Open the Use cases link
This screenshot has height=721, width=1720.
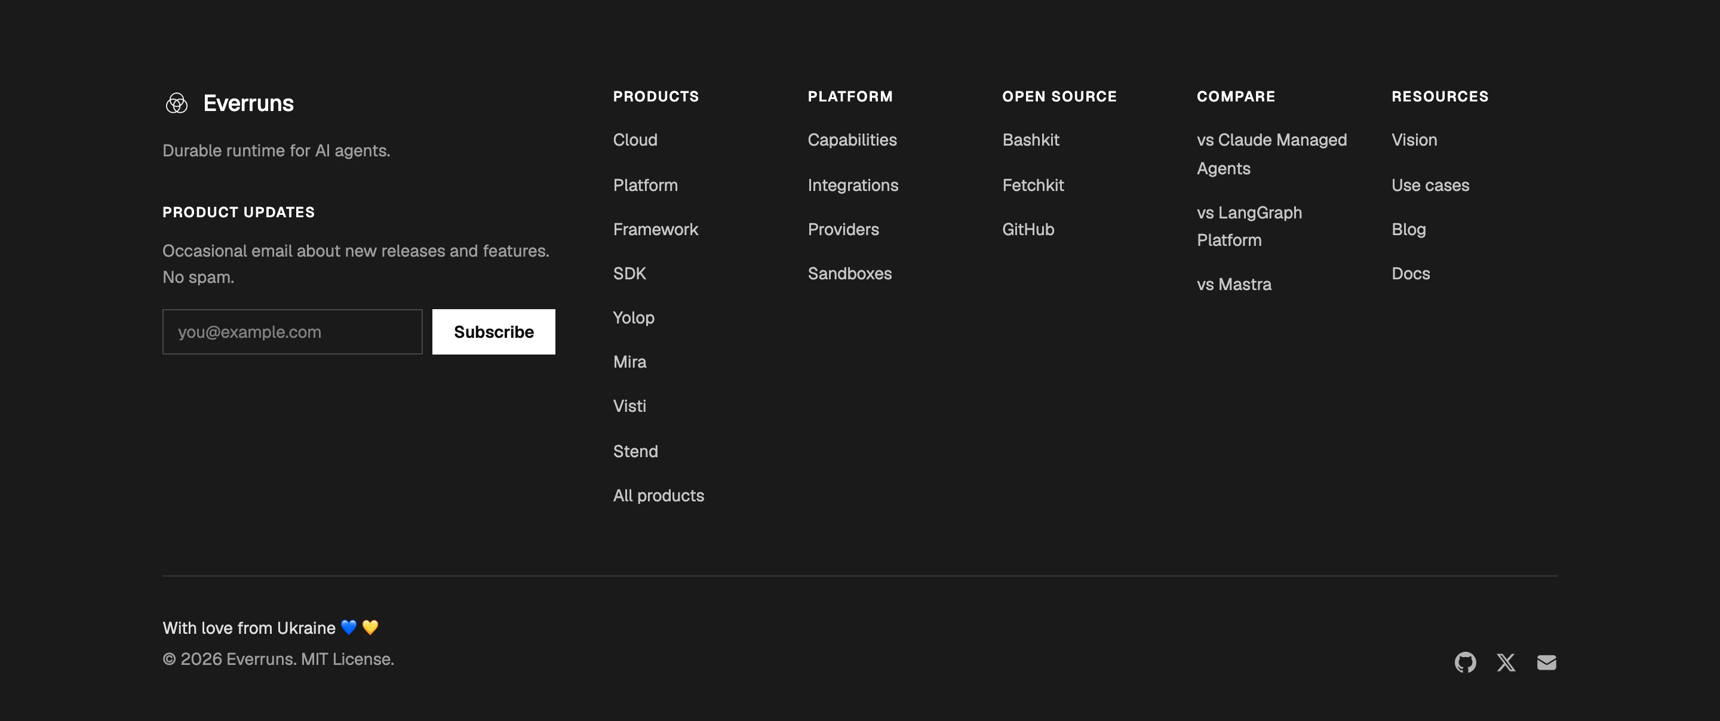[x=1430, y=186]
